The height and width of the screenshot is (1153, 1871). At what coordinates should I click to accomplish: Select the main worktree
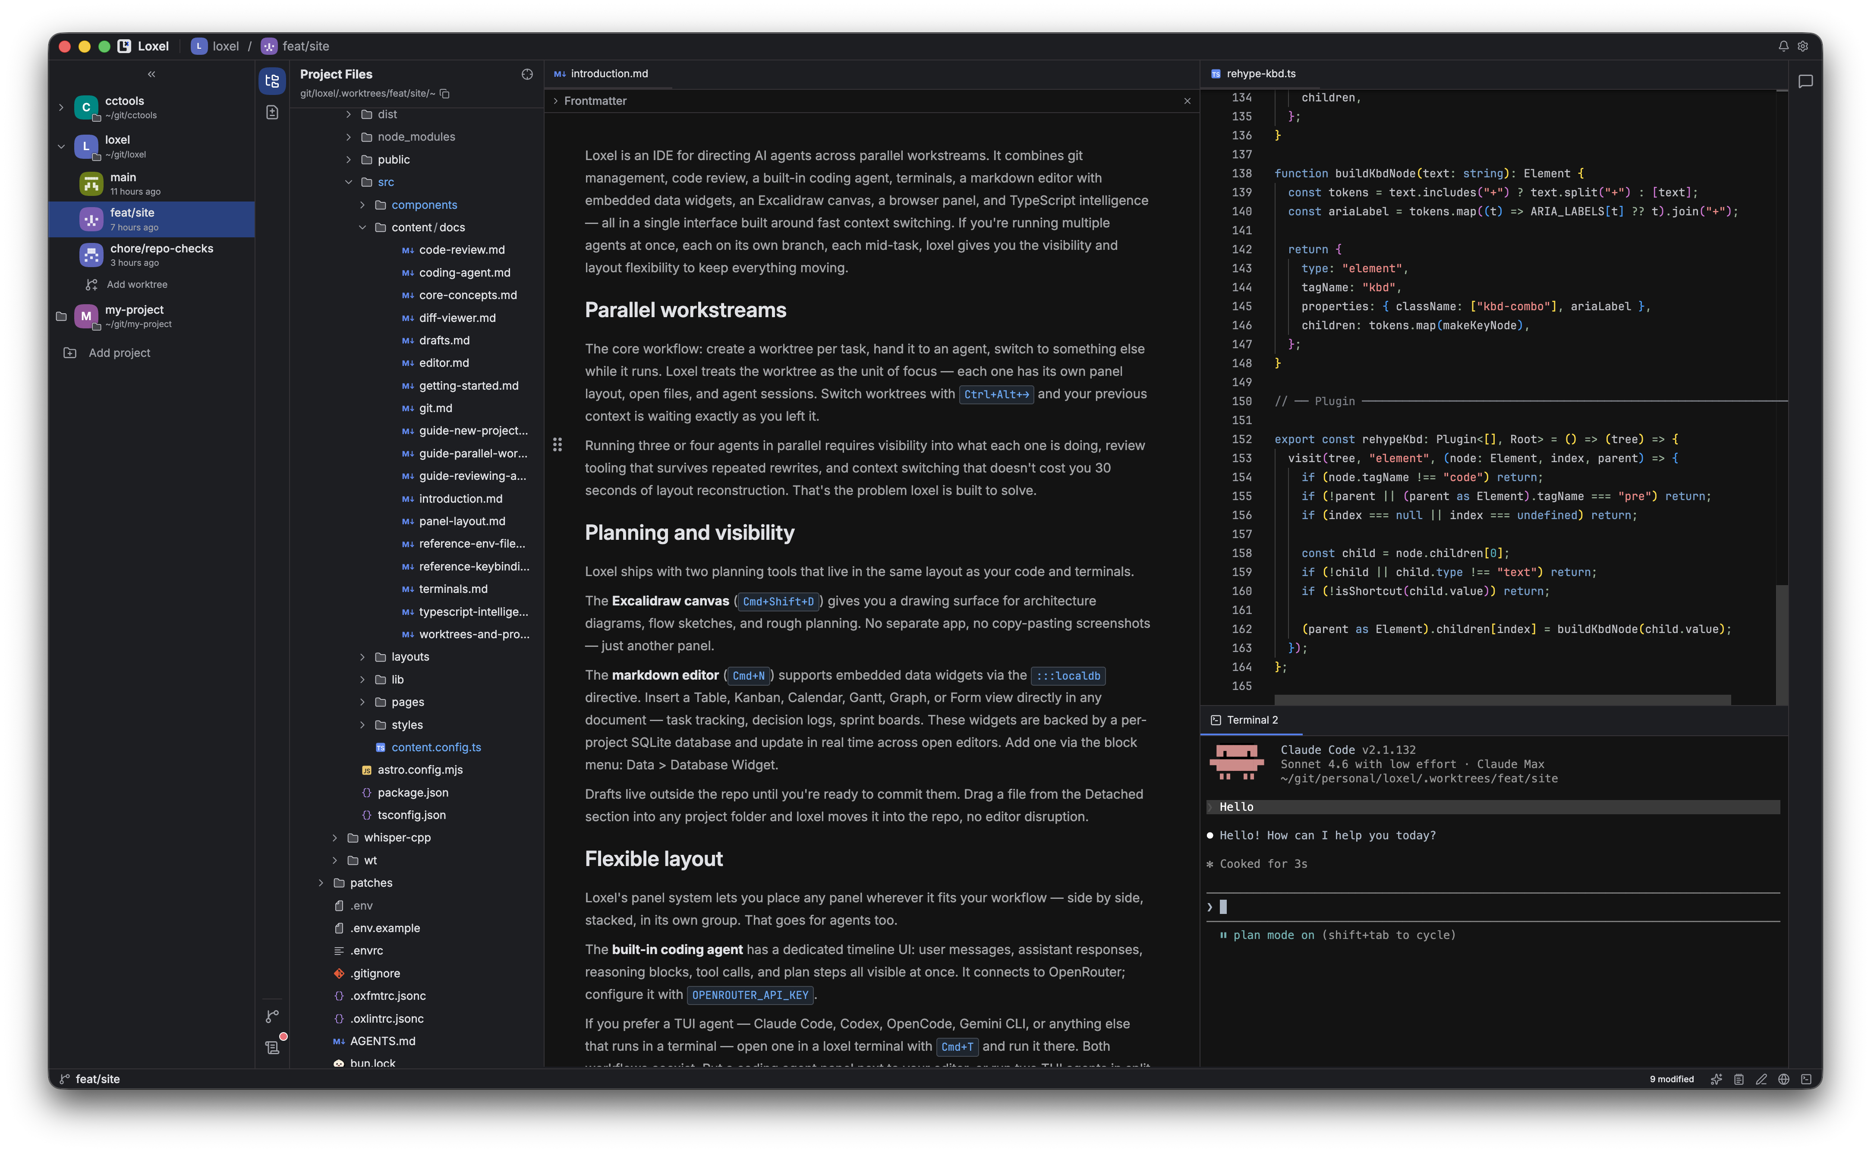point(152,184)
